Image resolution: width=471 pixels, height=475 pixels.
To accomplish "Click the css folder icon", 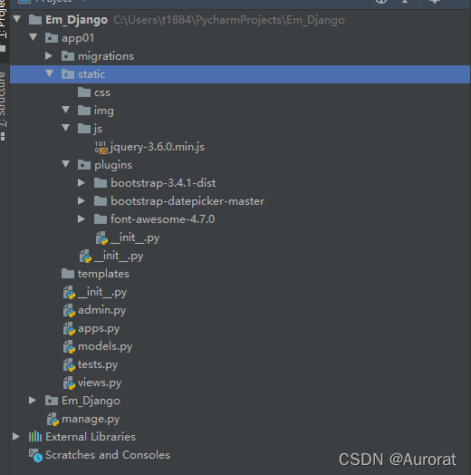I will pyautogui.click(x=84, y=92).
